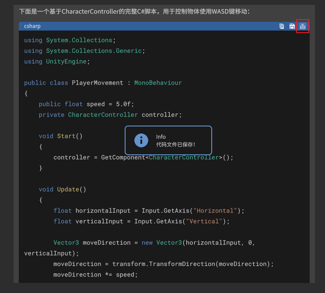Screen dimensions: 325x293
Task: Click the "Horizontal" string literal
Action: 213,211
